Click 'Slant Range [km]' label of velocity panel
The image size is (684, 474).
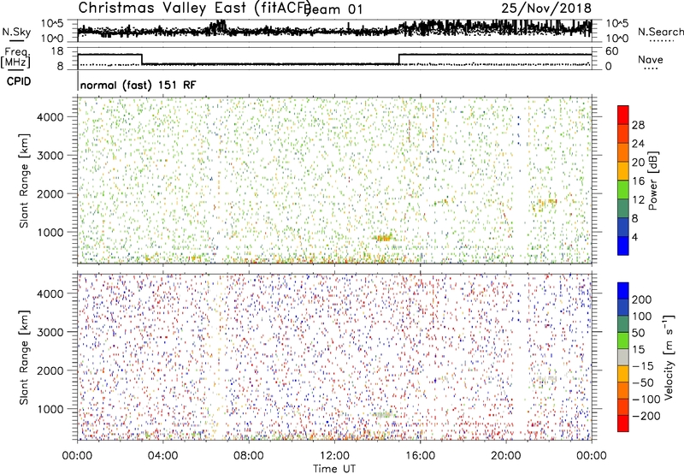pos(24,357)
